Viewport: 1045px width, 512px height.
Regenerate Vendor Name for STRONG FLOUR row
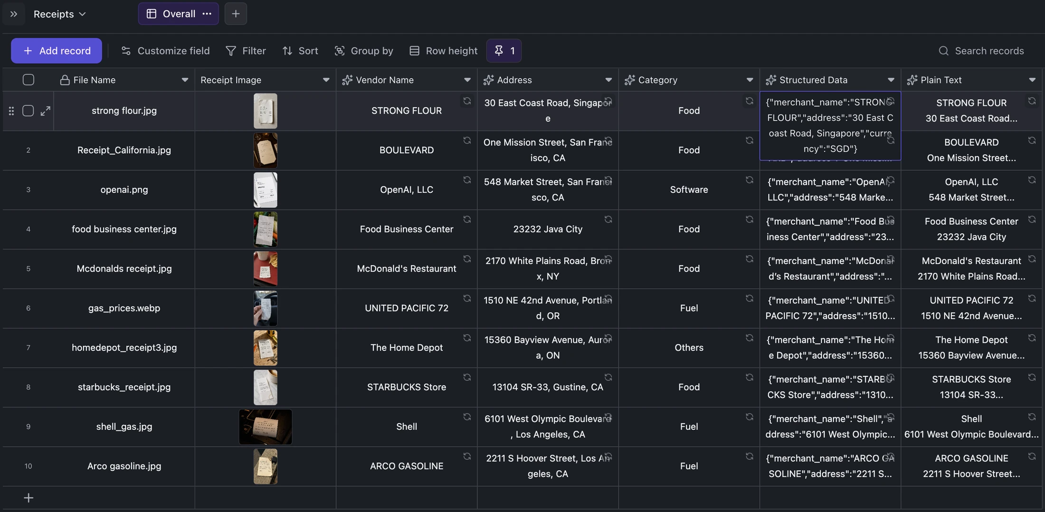(467, 101)
